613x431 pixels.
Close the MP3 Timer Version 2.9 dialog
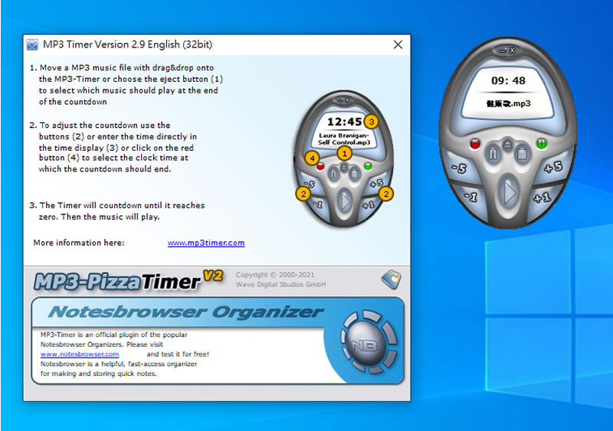[398, 44]
